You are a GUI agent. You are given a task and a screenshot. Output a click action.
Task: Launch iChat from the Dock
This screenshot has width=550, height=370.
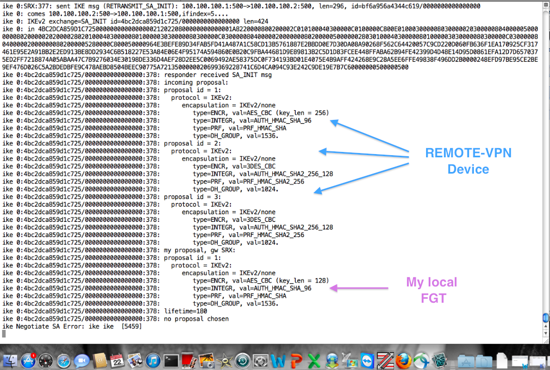82,361
